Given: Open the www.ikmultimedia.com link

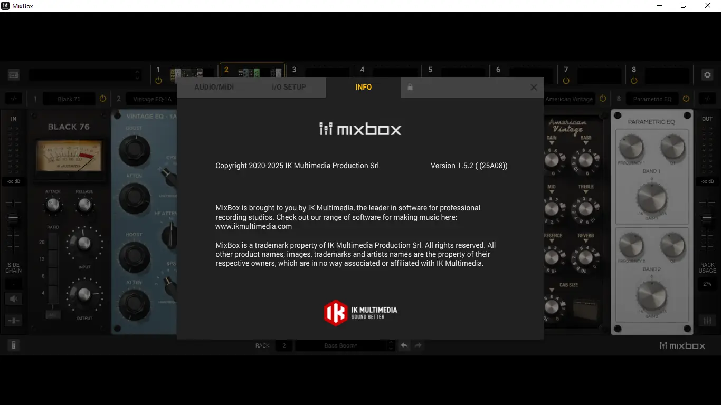Looking at the screenshot, I should point(254,226).
